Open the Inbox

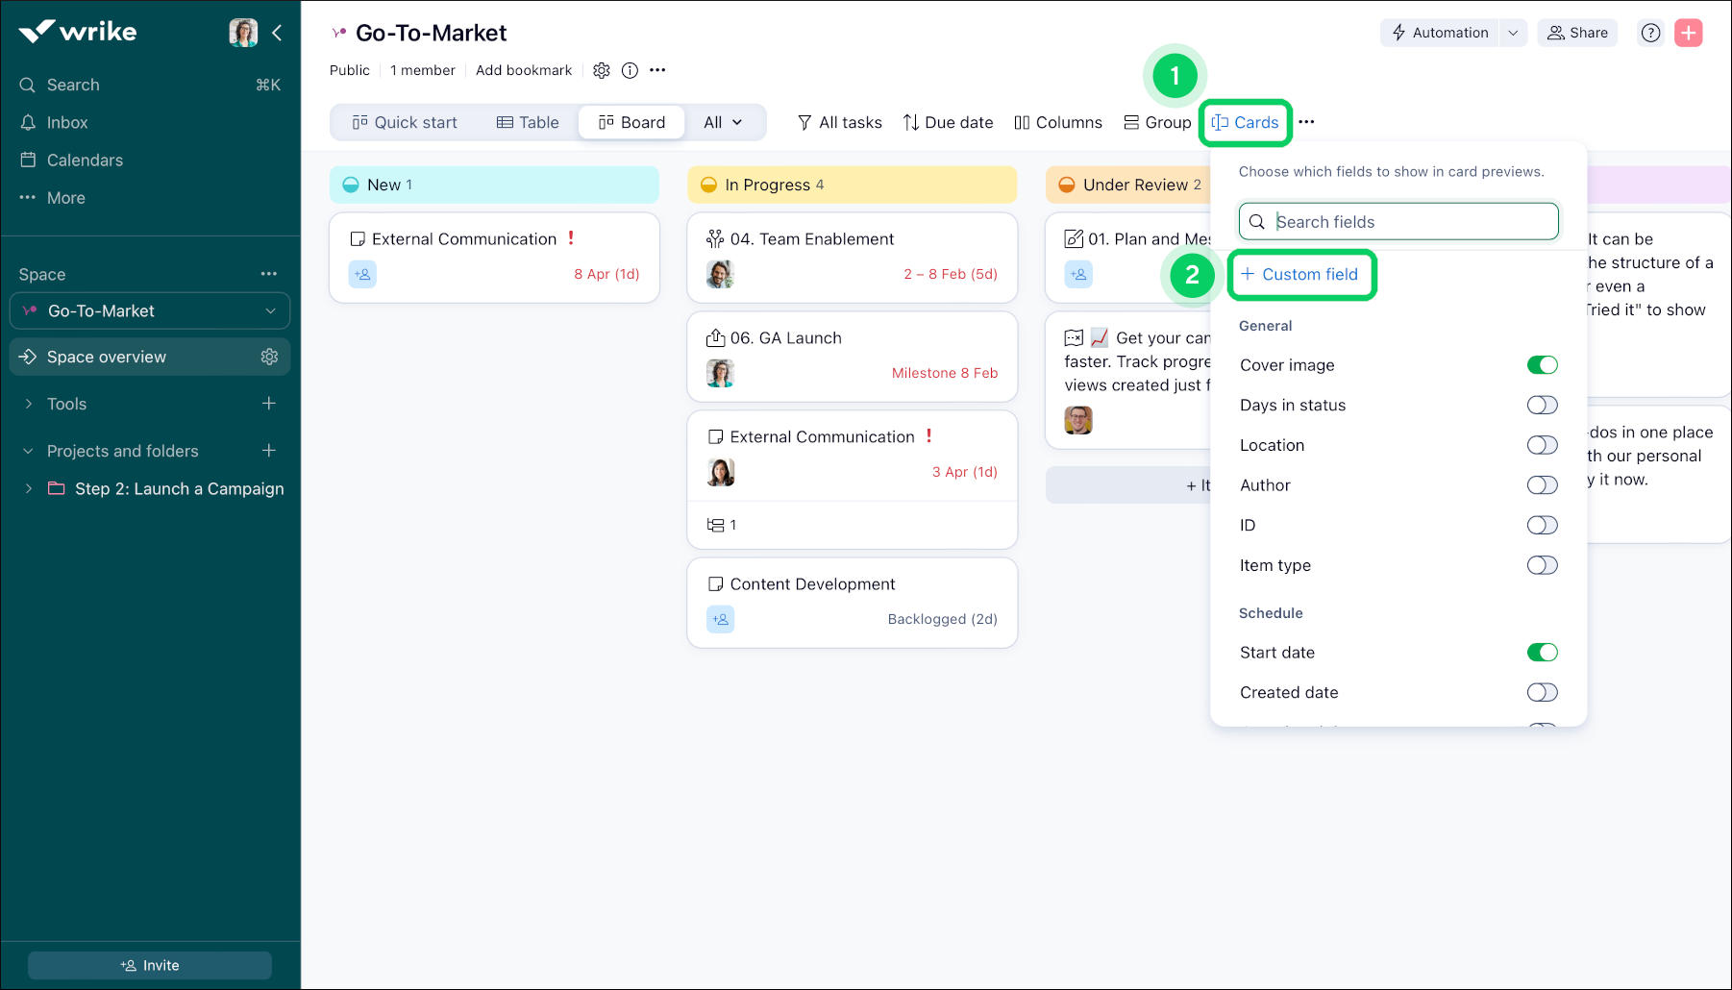click(x=67, y=122)
